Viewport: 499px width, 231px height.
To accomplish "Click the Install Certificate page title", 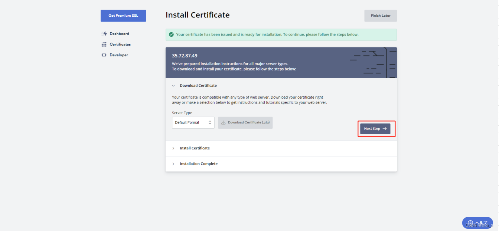I will [198, 15].
